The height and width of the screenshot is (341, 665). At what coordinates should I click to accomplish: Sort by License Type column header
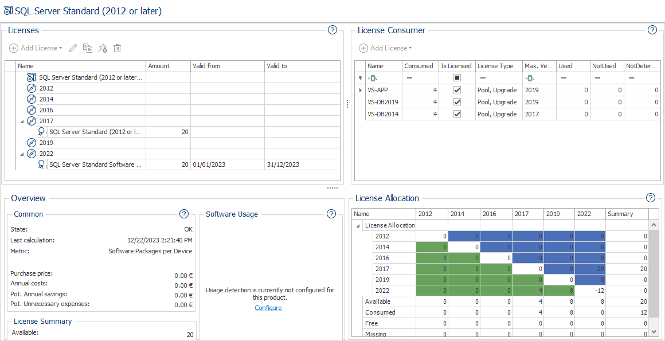click(x=499, y=66)
